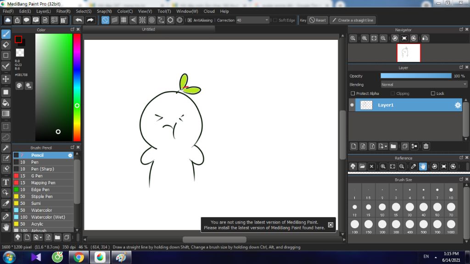The image size is (470, 264).
Task: Select the Eraser tool
Action: (6, 44)
